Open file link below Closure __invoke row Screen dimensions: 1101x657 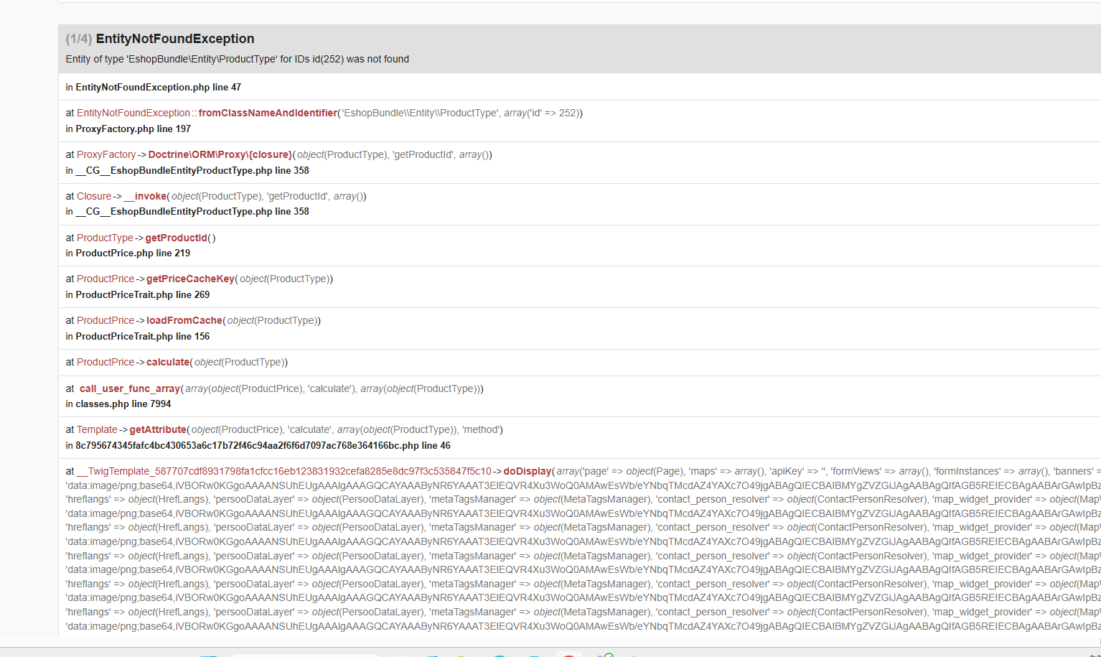click(x=192, y=211)
